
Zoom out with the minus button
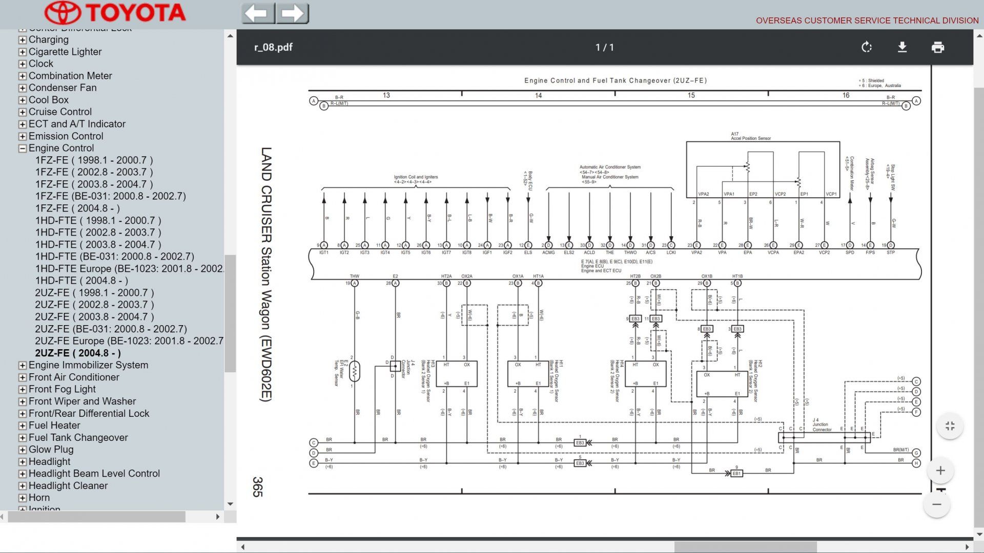(x=936, y=504)
